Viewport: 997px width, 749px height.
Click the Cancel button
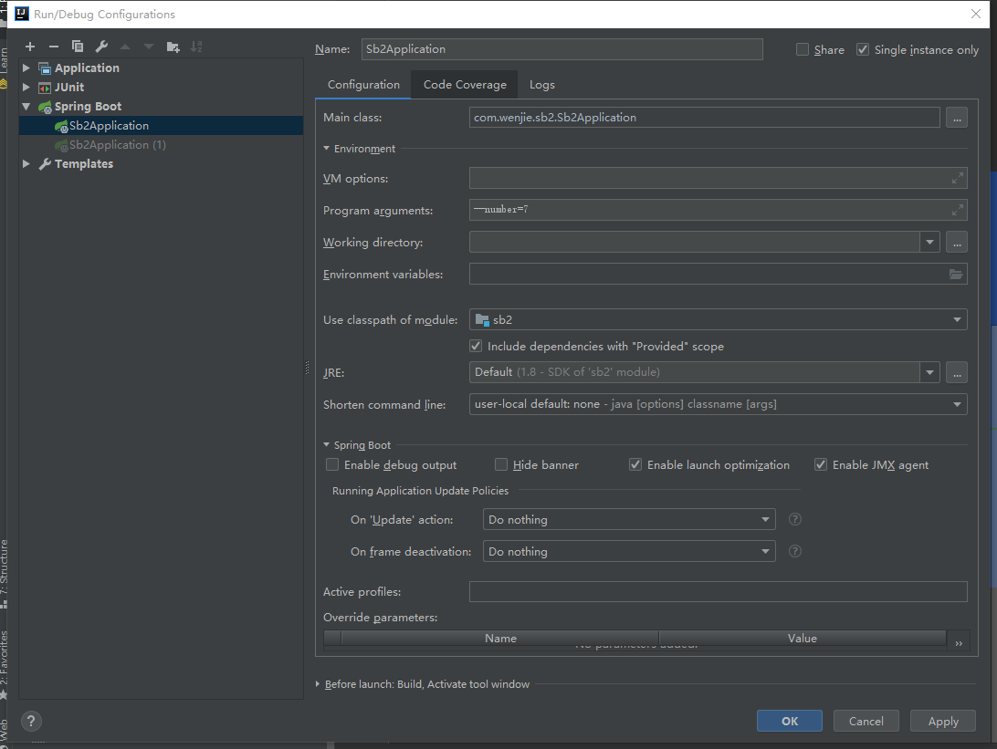[866, 721]
